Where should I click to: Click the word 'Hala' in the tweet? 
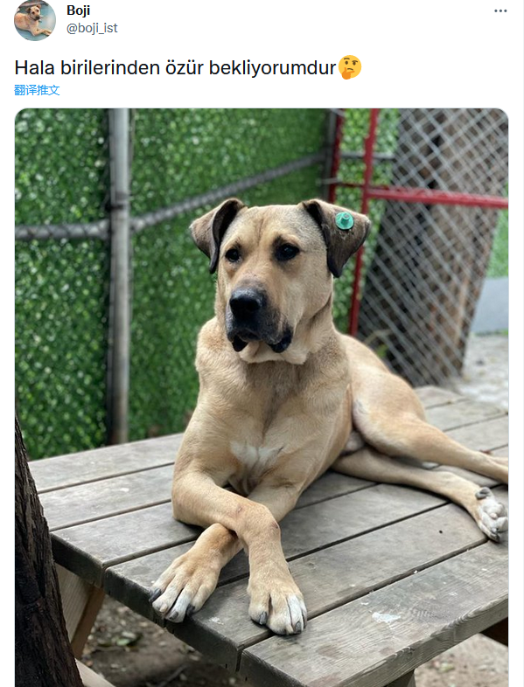click(35, 68)
